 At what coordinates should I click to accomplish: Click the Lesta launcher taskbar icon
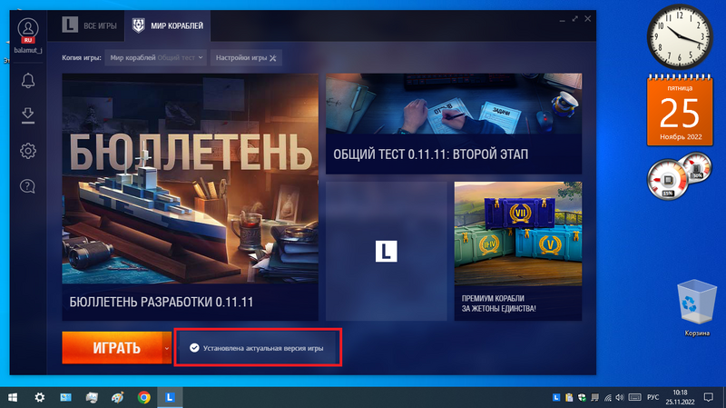tap(170, 397)
